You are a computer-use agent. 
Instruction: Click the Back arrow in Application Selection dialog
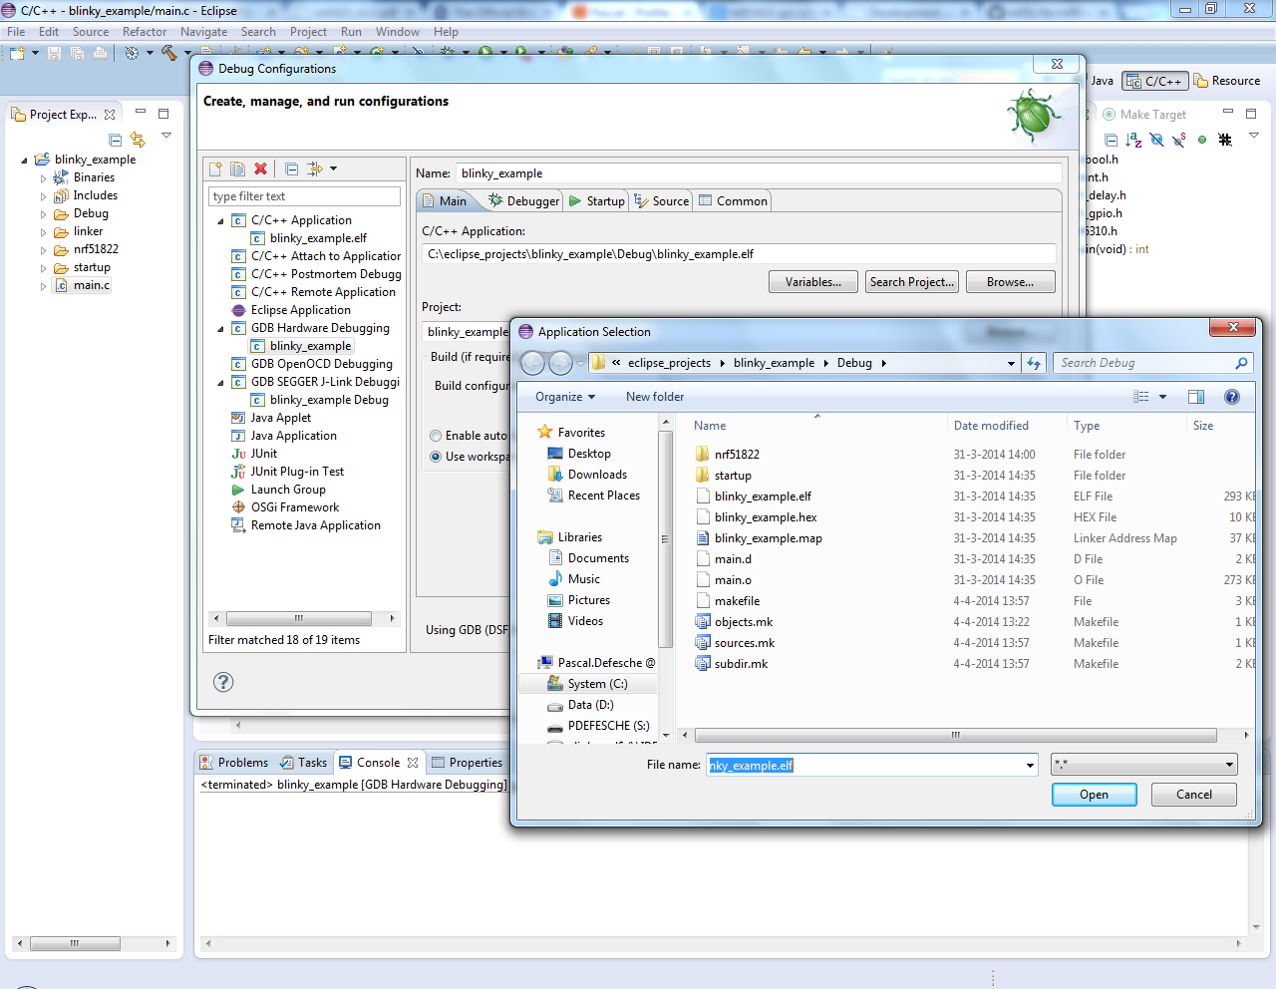pyautogui.click(x=533, y=363)
